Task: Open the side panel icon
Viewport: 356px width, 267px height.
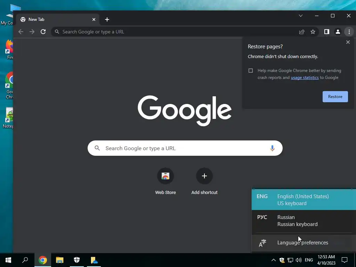Action: pos(327,32)
